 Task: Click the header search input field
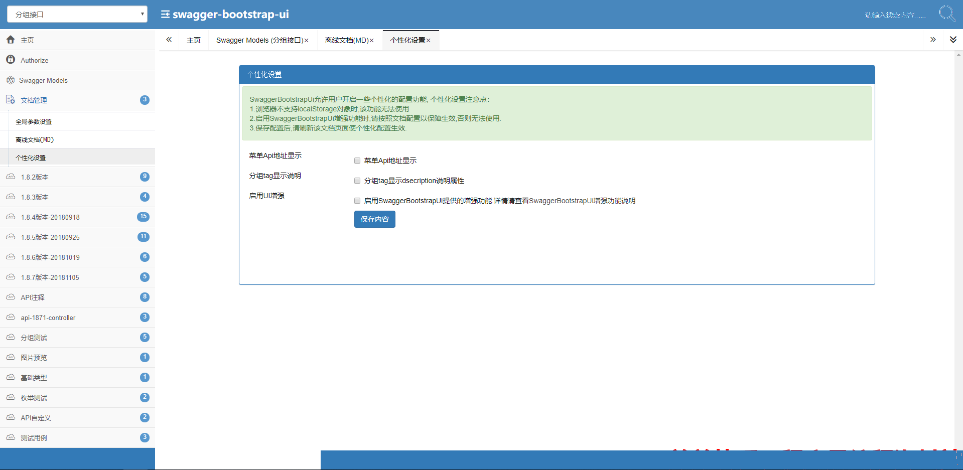[x=897, y=15]
